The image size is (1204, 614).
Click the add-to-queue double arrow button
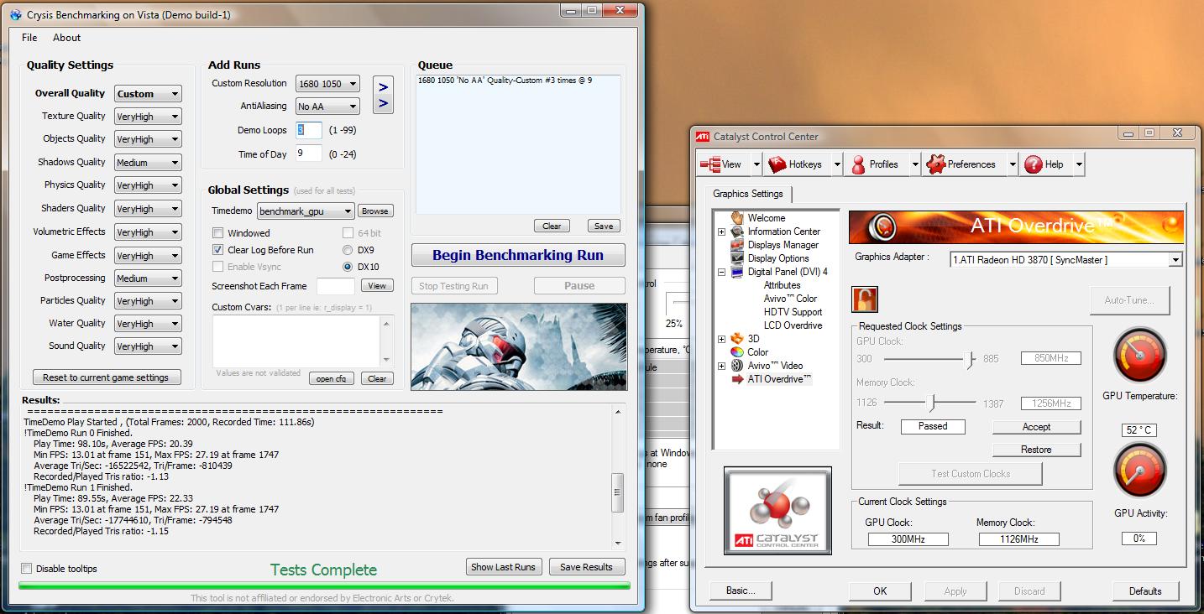pos(383,95)
